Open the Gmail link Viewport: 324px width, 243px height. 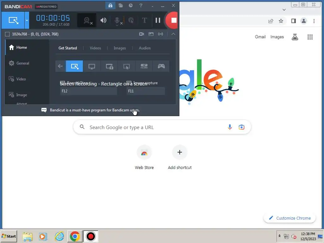pos(260,37)
